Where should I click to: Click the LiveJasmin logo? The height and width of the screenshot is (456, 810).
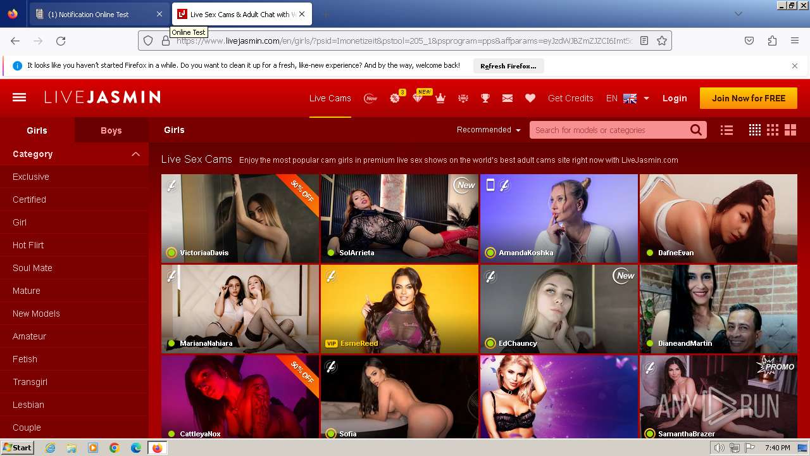point(102,98)
